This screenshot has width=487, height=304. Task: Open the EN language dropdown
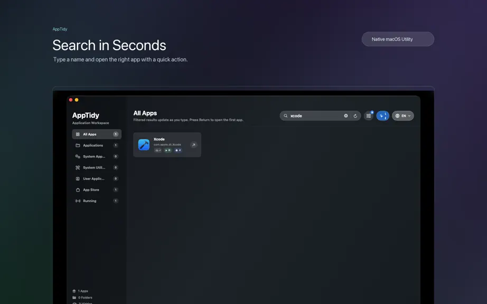point(403,116)
